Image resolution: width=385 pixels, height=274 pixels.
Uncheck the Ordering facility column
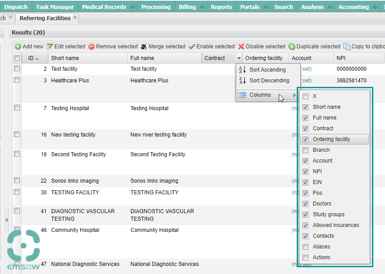click(306, 140)
